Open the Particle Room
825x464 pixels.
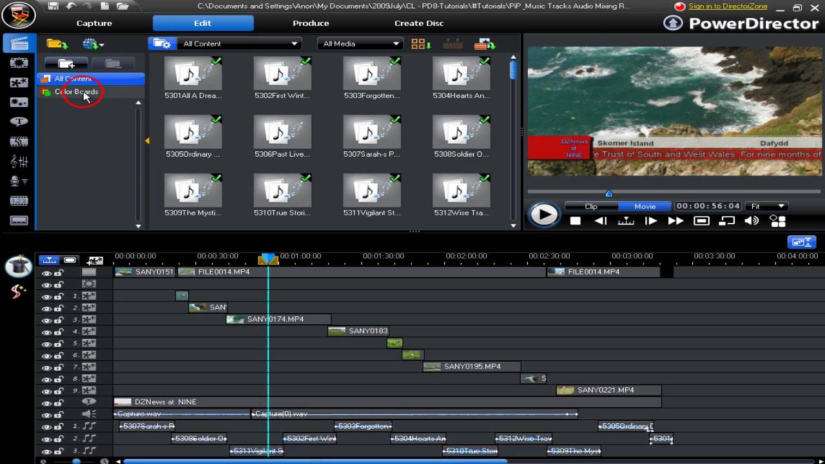click(x=19, y=102)
